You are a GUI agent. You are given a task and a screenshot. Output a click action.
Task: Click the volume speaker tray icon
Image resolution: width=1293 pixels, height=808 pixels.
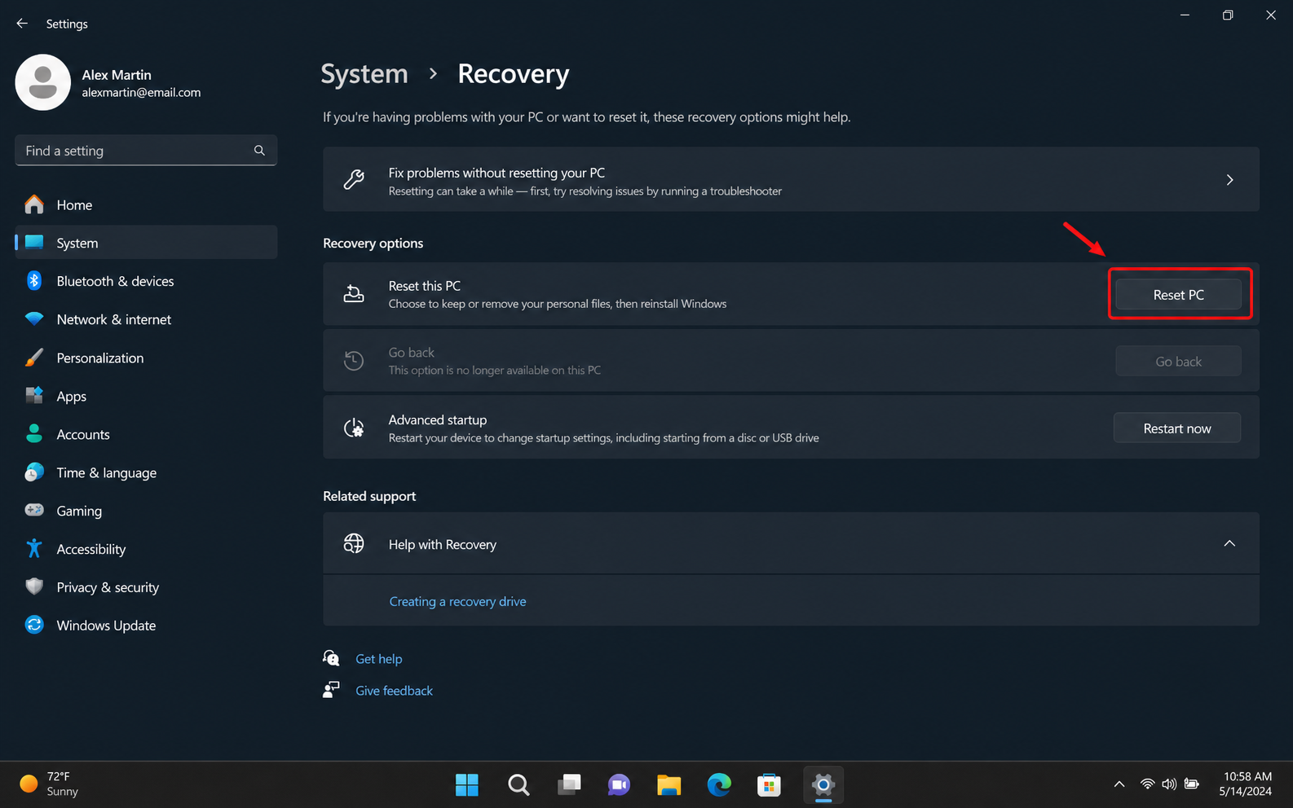click(1169, 784)
